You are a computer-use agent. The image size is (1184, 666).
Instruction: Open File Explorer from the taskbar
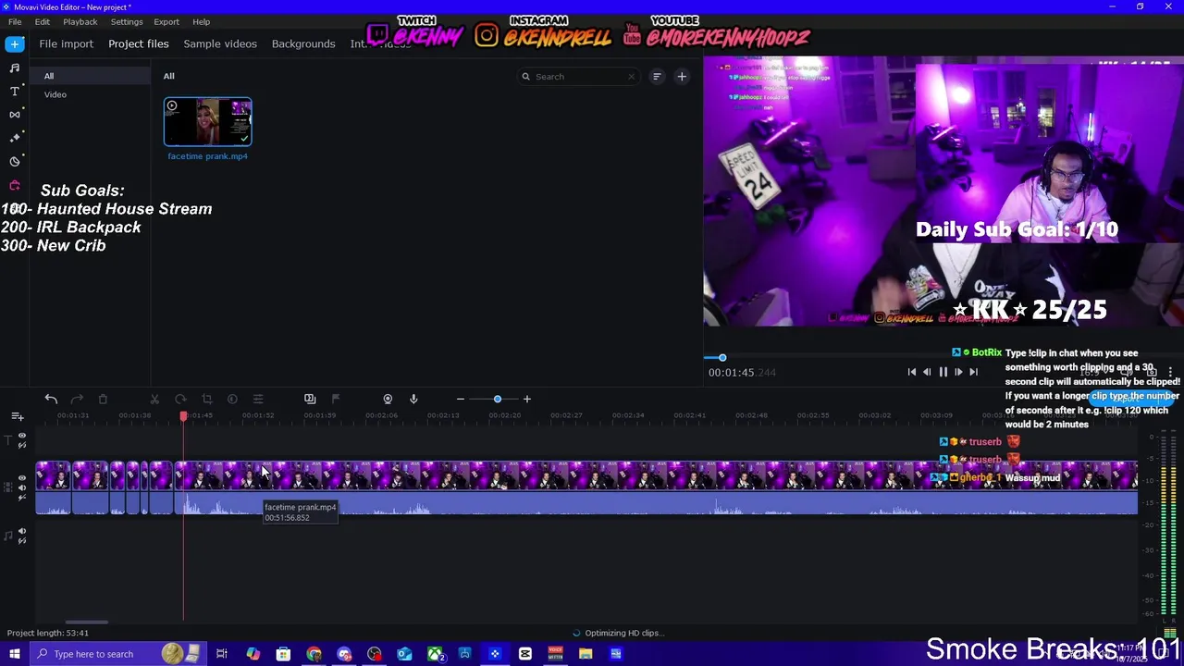pyautogui.click(x=586, y=654)
